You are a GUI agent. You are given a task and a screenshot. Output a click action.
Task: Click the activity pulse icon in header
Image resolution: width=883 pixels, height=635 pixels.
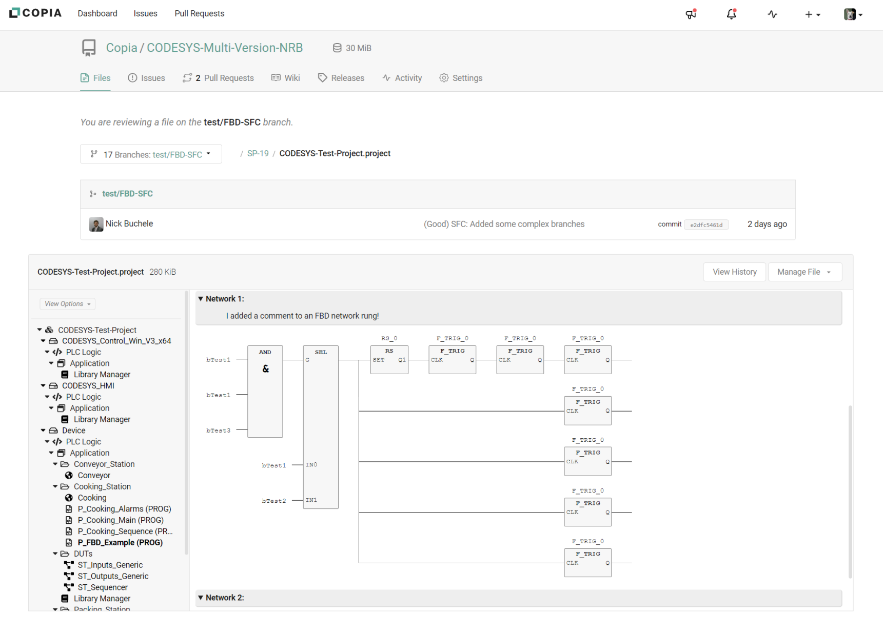772,14
